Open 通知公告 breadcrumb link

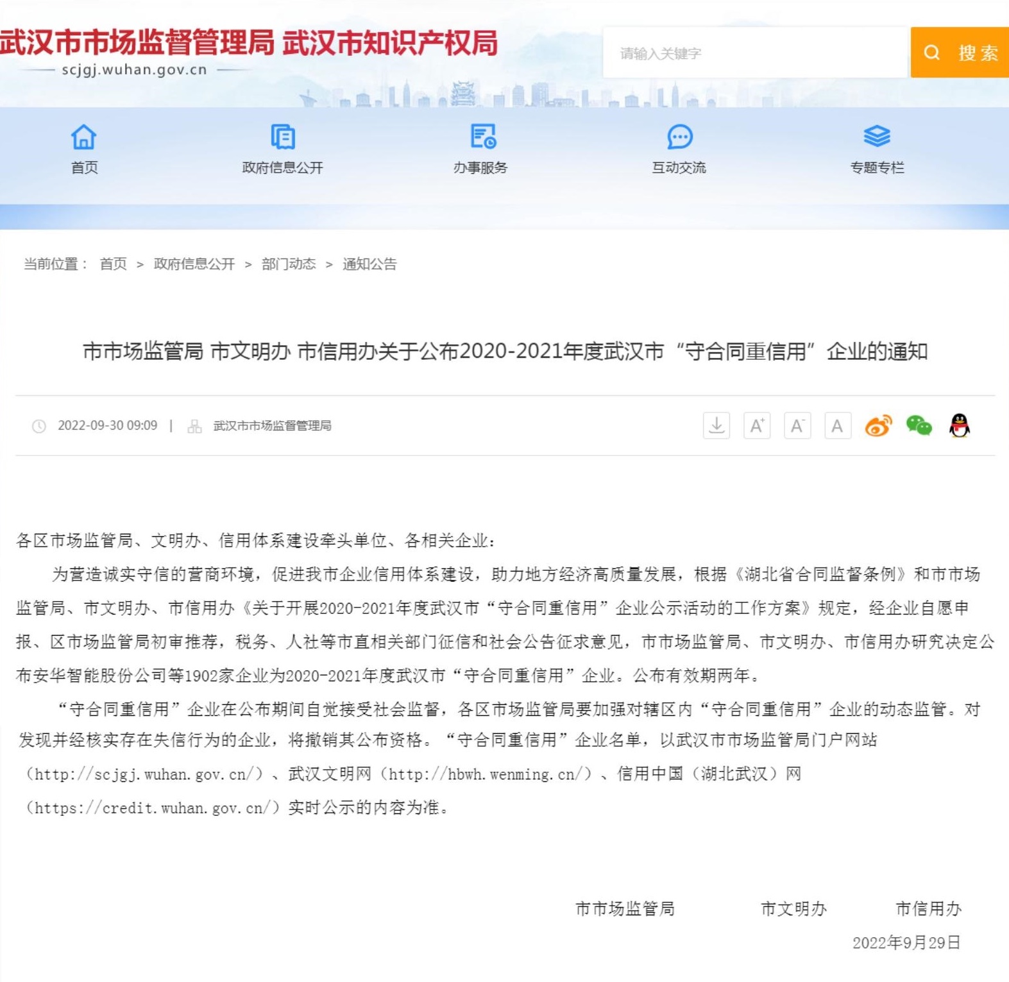click(369, 264)
